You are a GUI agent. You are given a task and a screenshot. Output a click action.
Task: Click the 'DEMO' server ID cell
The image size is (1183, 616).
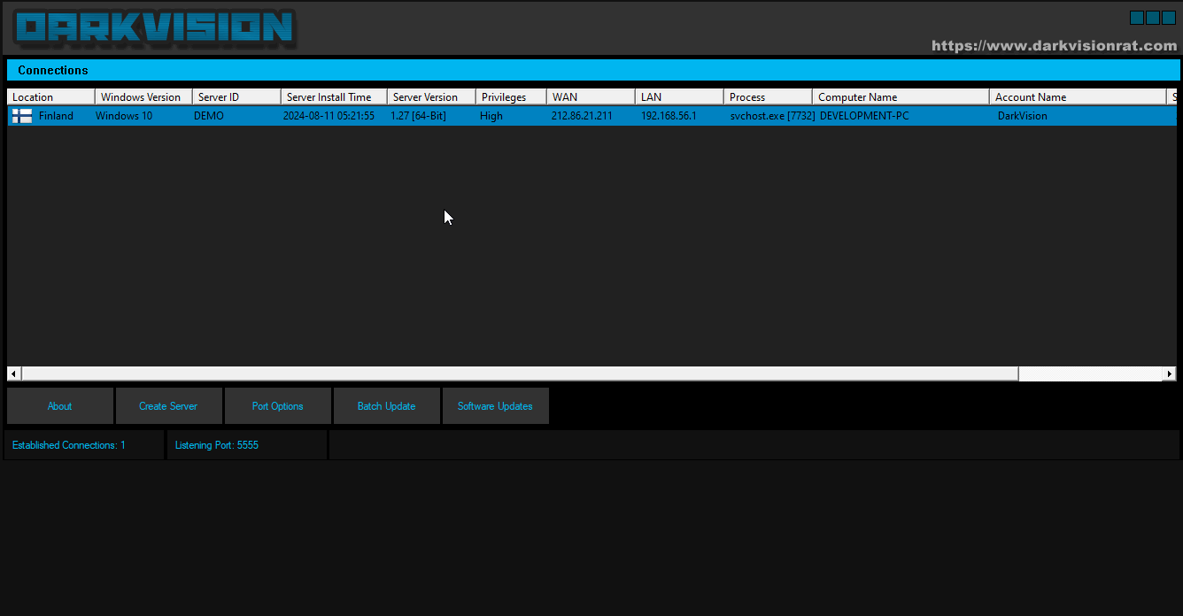tap(209, 116)
